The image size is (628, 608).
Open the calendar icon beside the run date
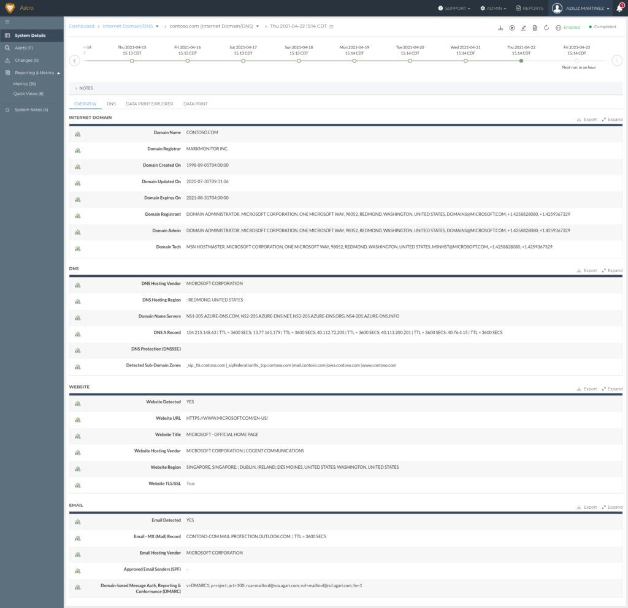click(331, 27)
